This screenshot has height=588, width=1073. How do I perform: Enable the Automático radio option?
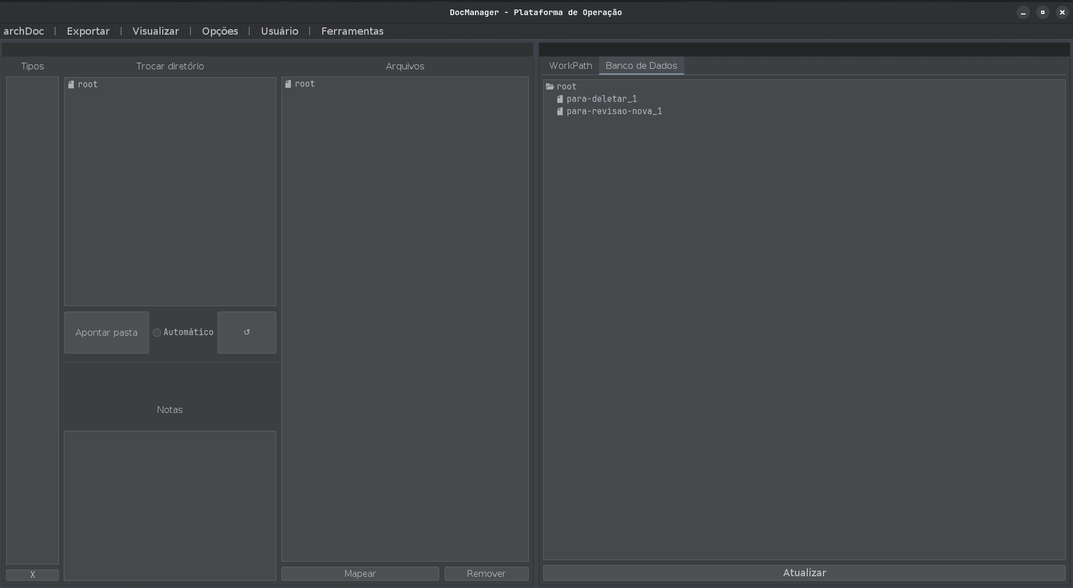click(x=157, y=333)
